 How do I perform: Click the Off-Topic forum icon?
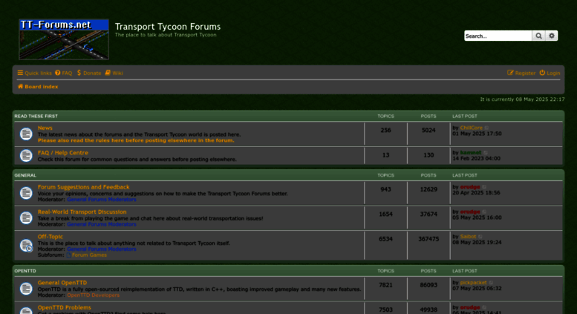pos(26,245)
